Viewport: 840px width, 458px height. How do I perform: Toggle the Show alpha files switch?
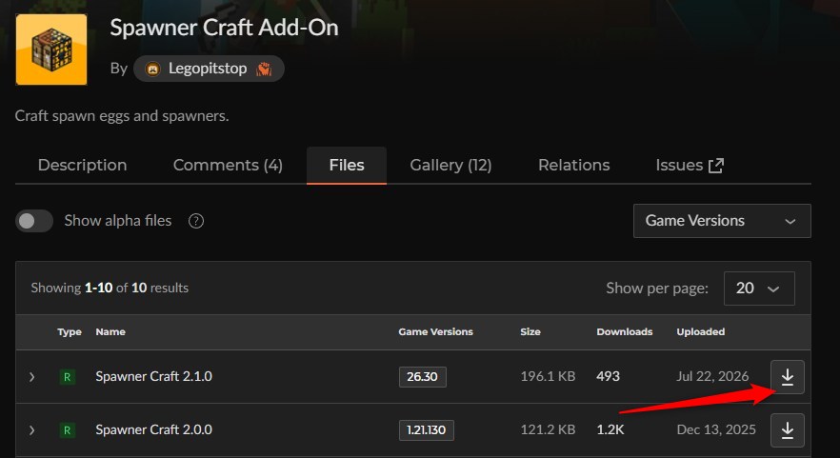coord(34,221)
